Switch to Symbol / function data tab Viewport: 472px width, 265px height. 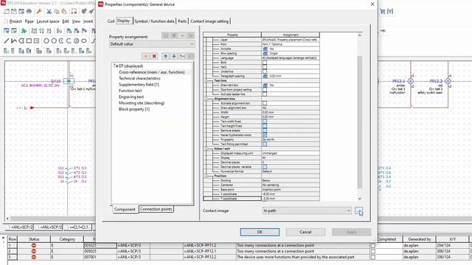click(x=154, y=21)
